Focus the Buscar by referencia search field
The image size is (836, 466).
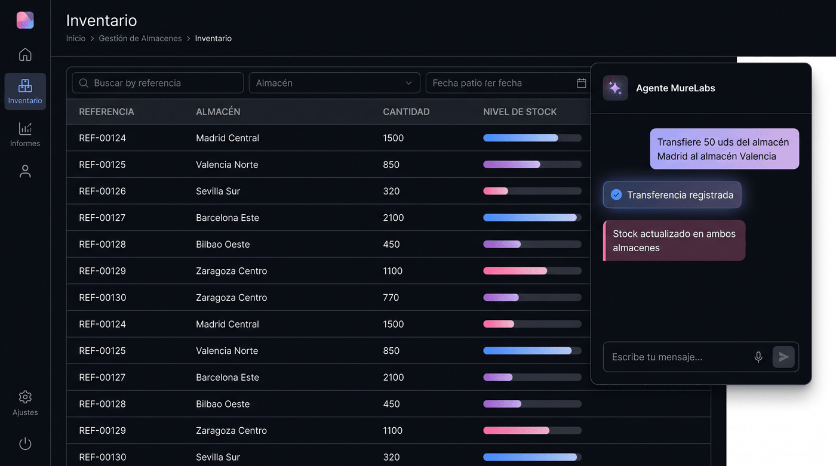(x=158, y=83)
